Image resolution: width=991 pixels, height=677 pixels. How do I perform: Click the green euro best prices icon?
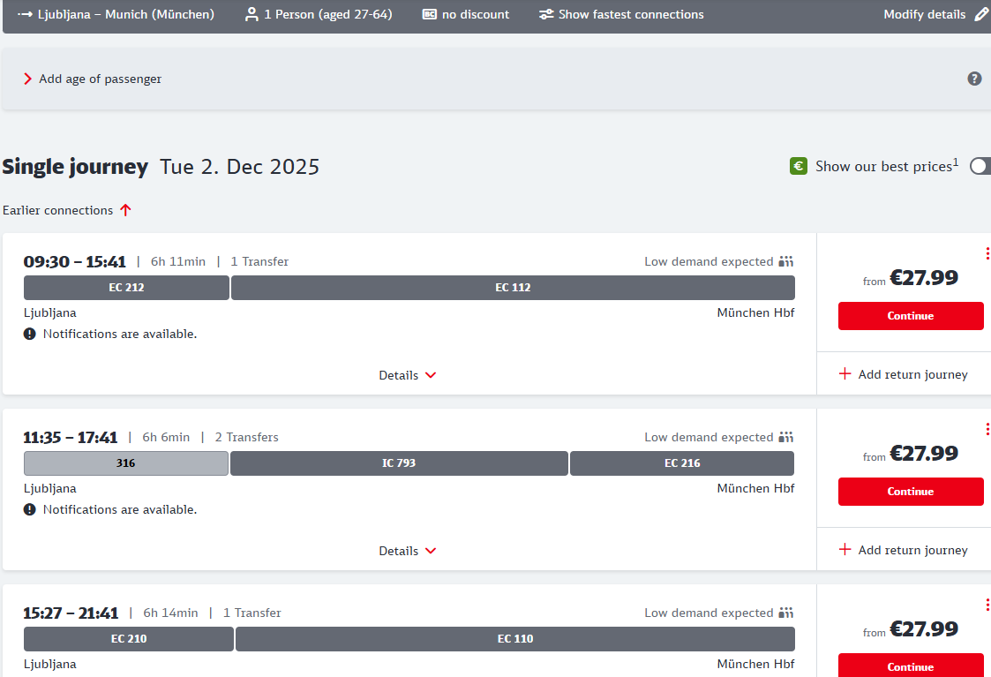point(799,166)
